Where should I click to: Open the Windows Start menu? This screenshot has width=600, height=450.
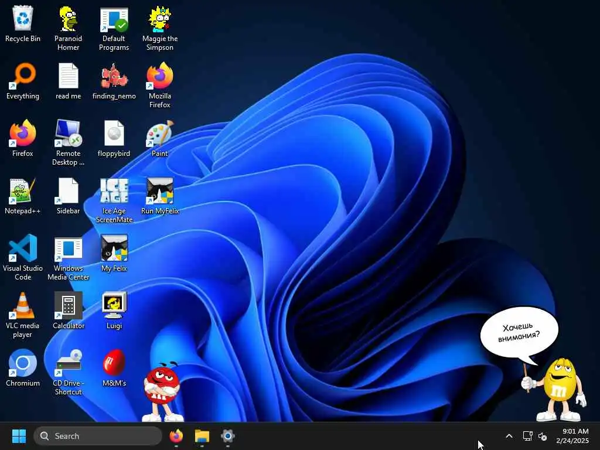pos(19,436)
